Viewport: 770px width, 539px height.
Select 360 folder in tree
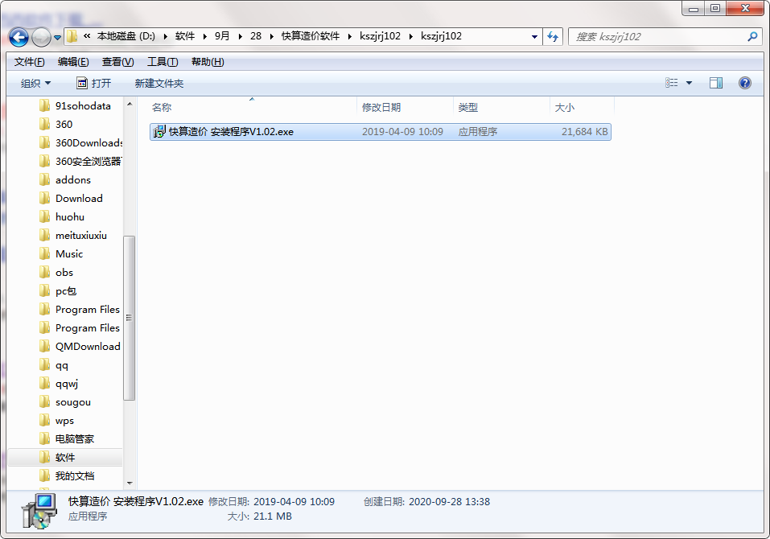point(64,125)
